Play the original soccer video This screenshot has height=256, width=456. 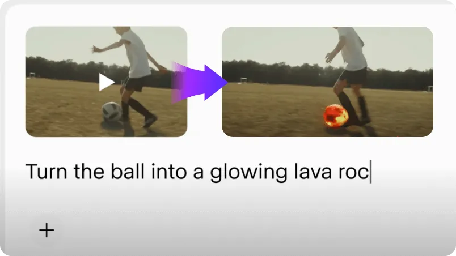click(106, 83)
